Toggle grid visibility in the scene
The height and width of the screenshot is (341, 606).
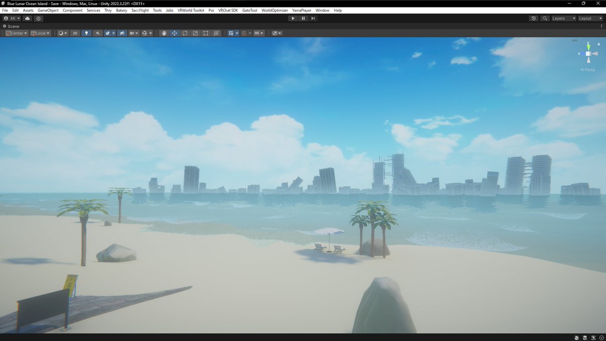(231, 33)
